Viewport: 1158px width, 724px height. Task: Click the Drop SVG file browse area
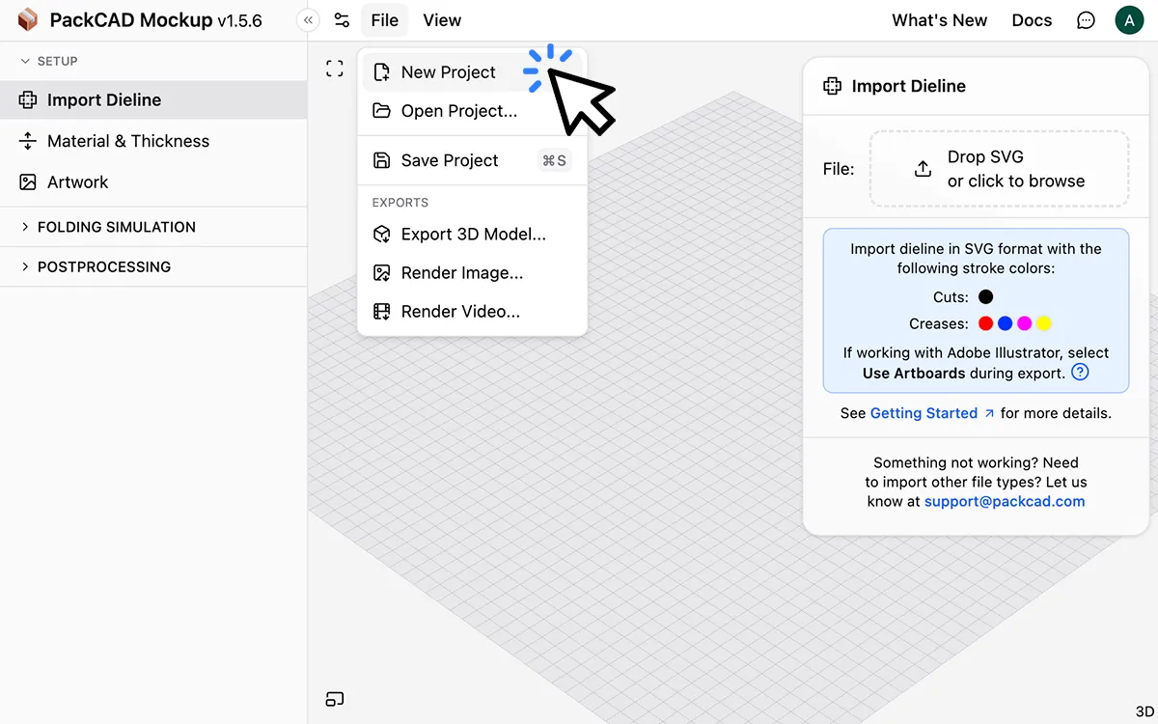pos(999,169)
